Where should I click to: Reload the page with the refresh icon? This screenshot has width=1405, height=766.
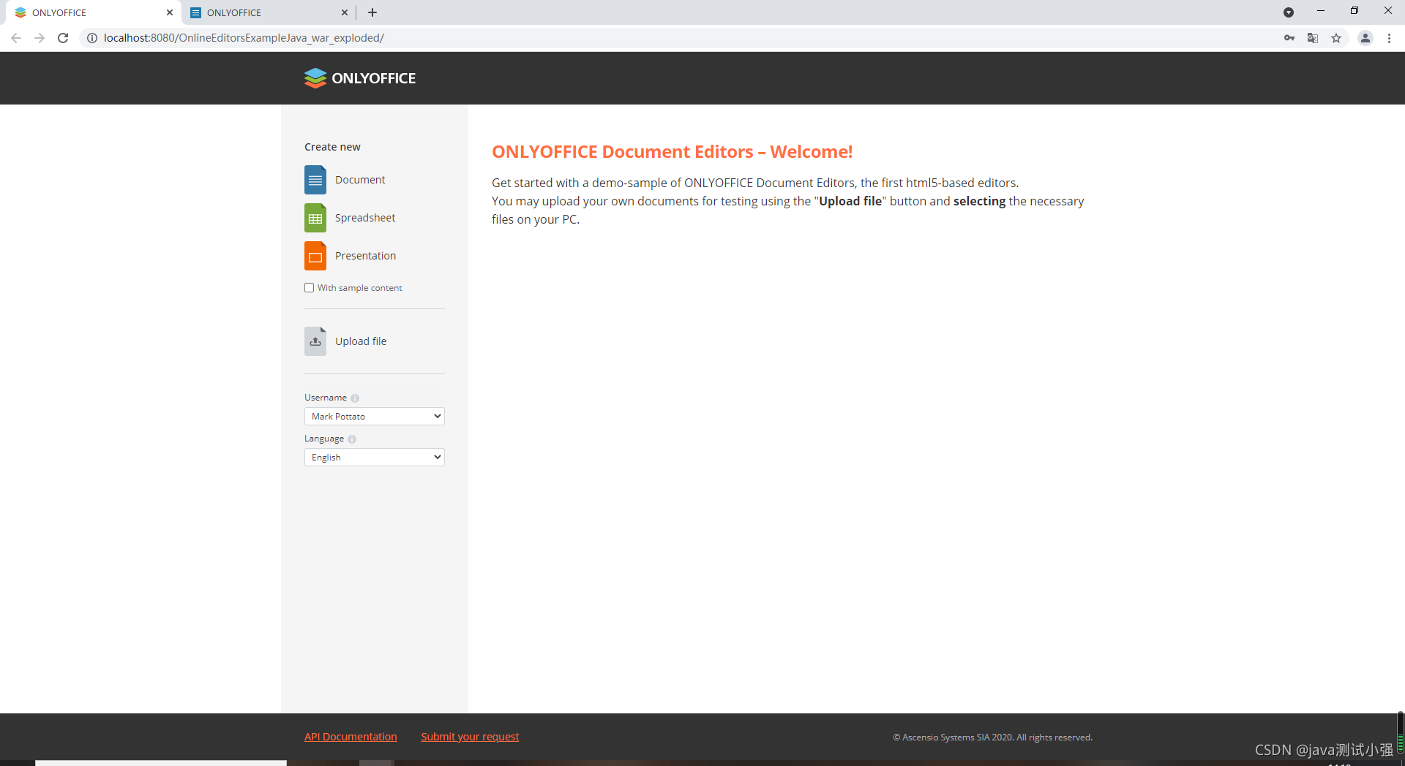click(x=63, y=38)
